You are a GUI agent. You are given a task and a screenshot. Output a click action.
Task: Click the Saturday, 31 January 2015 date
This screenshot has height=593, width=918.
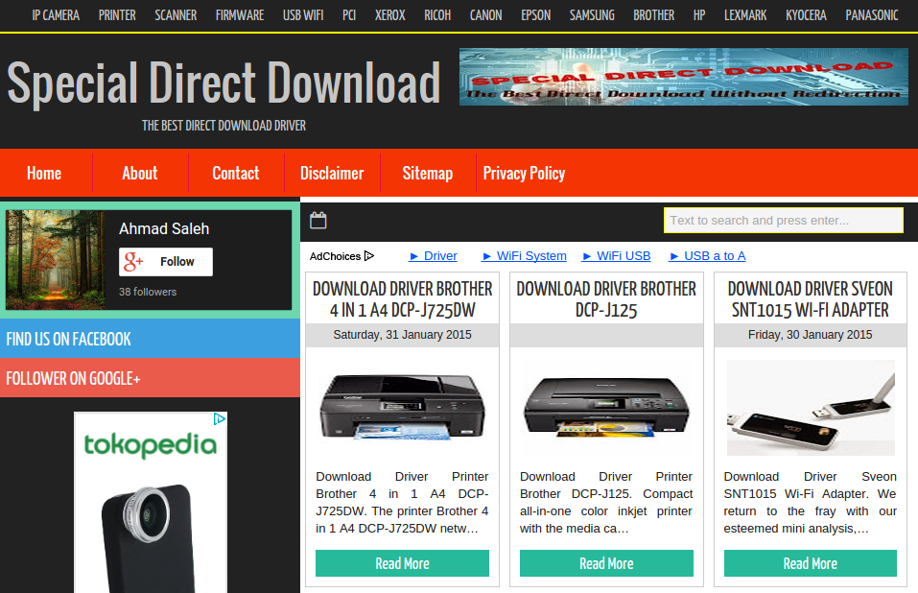(x=402, y=335)
